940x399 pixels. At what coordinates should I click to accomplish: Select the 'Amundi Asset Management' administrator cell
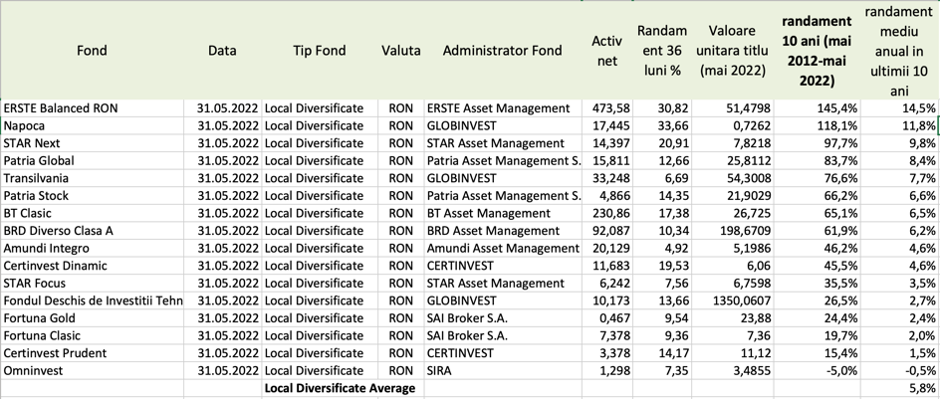504,248
